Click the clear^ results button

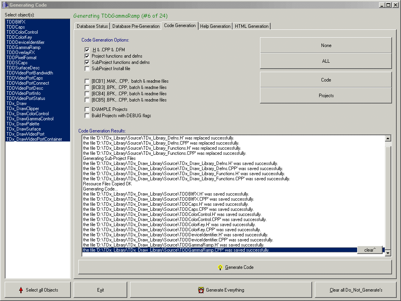369,250
